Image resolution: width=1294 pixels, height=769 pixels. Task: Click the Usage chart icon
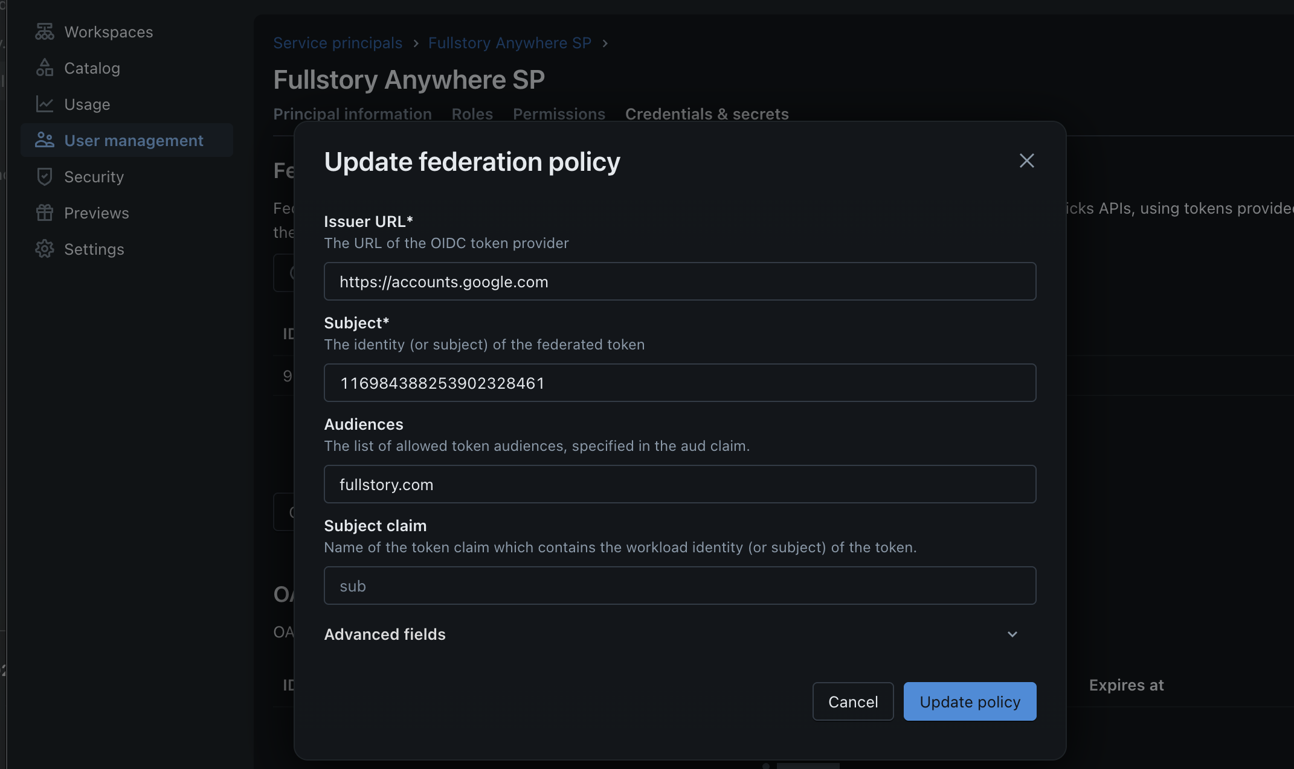[44, 104]
